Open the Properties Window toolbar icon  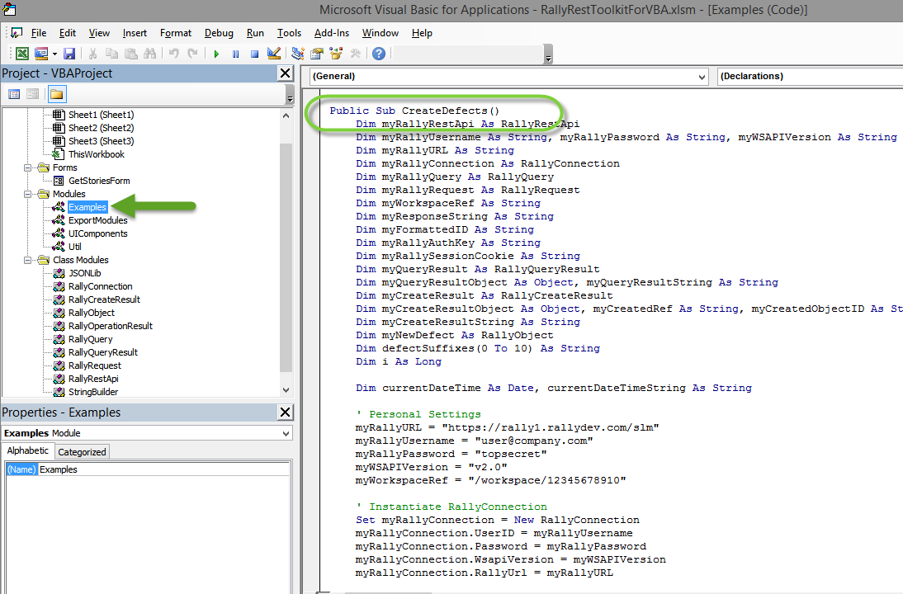(x=317, y=54)
